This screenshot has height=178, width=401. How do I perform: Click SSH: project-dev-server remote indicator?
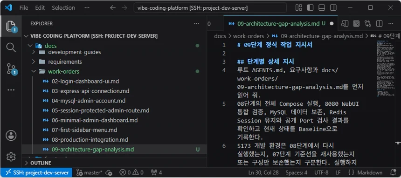[37, 172]
